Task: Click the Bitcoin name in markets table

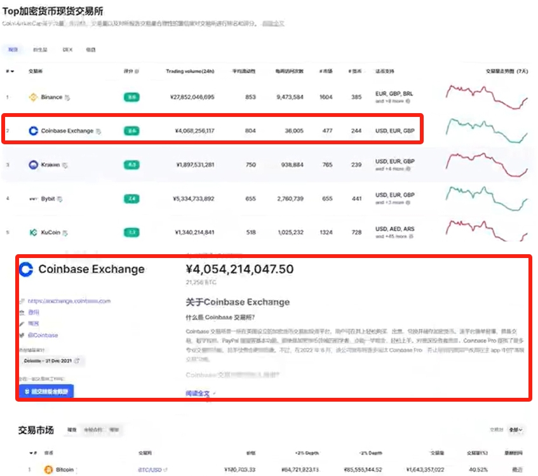Action: click(65, 470)
